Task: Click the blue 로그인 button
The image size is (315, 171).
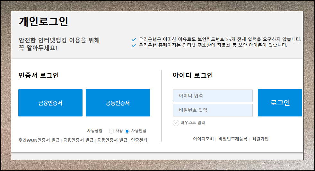Action: pos(280,103)
